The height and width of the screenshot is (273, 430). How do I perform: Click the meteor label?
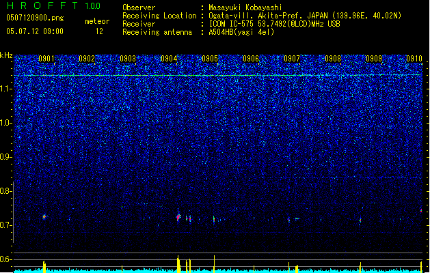97,21
